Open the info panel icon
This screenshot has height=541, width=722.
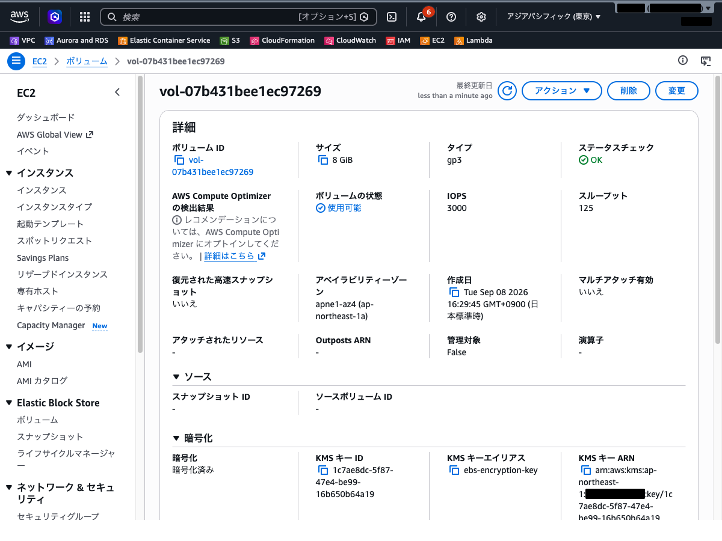tap(682, 60)
